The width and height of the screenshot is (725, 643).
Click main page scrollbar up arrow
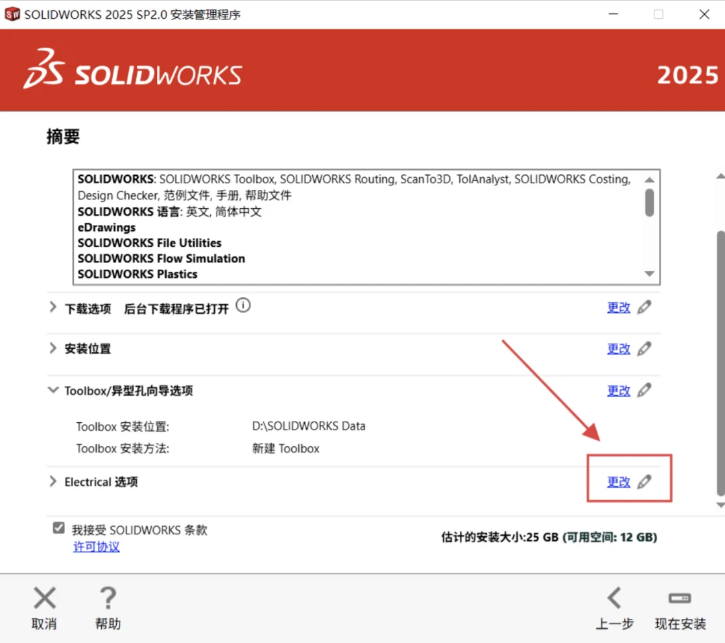point(720,176)
